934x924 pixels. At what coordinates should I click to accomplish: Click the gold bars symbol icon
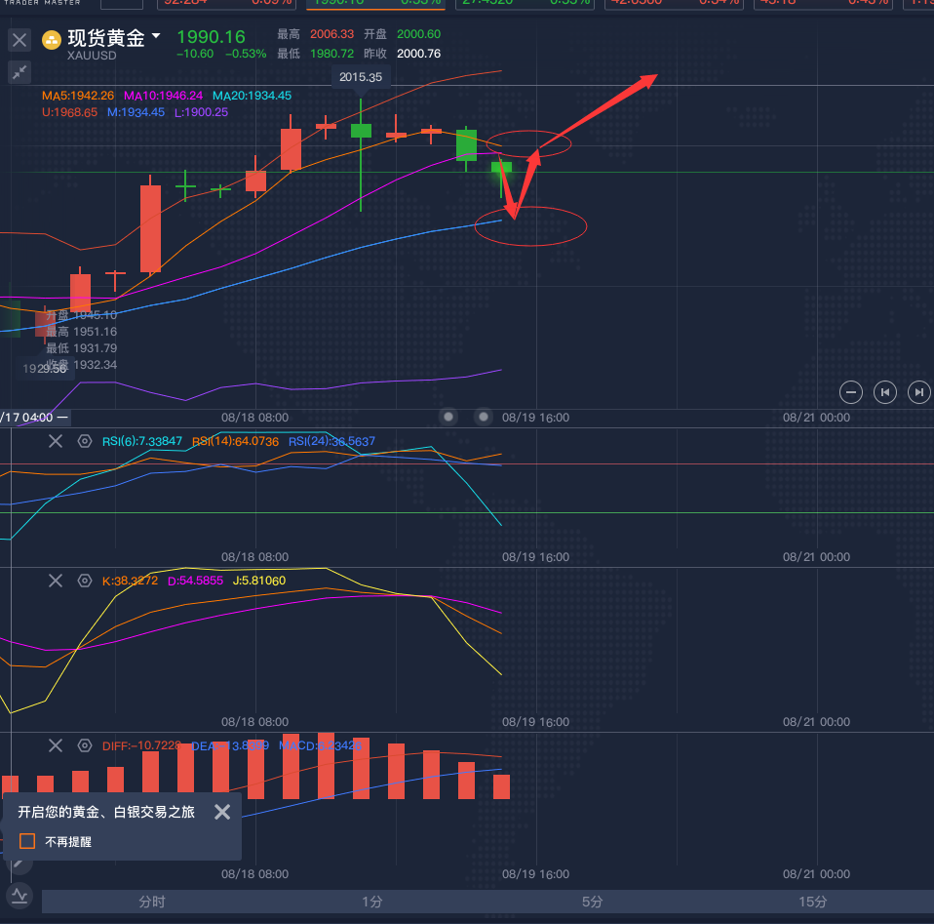click(51, 40)
